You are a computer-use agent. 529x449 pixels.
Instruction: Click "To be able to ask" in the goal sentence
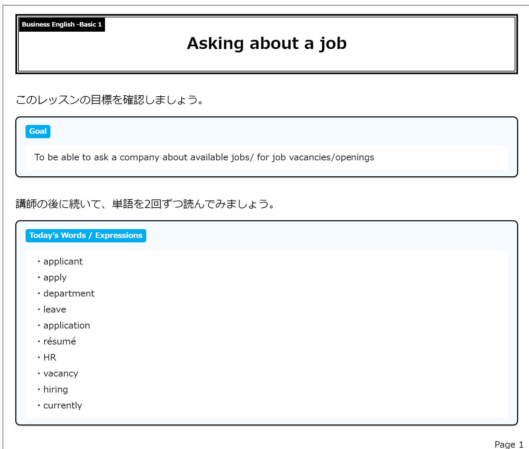pyautogui.click(x=71, y=157)
